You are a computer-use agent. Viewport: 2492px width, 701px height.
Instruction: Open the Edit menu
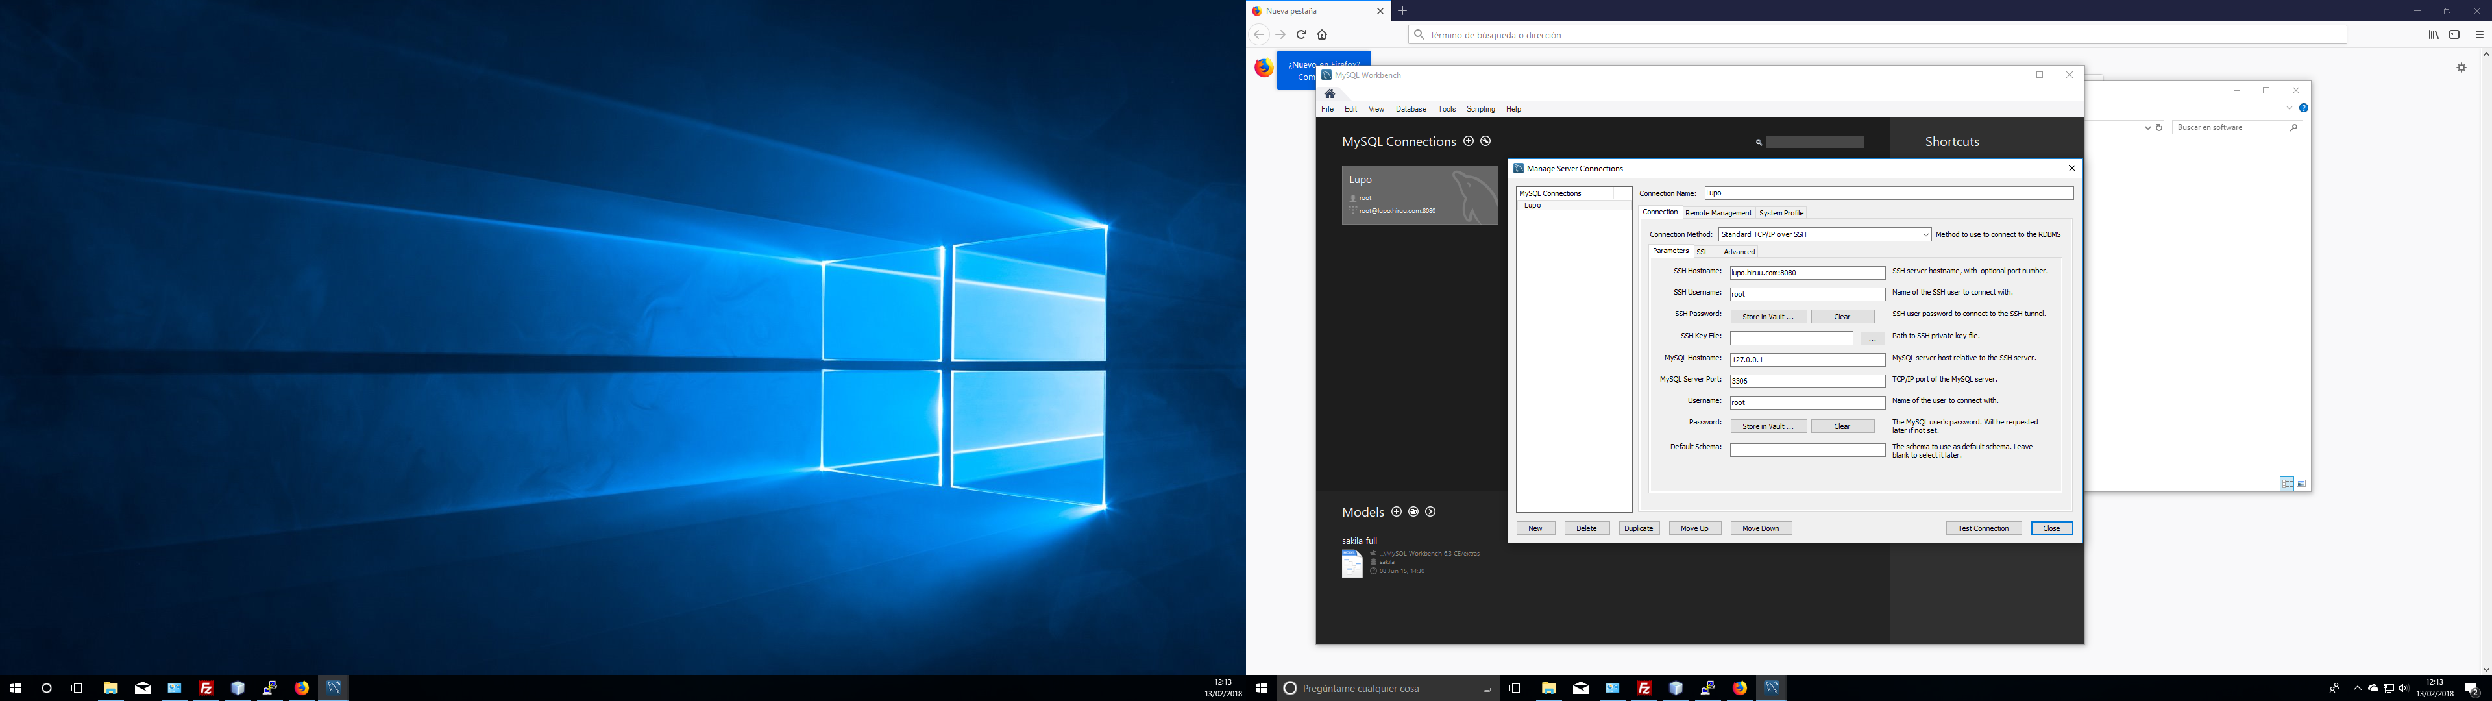(1350, 110)
